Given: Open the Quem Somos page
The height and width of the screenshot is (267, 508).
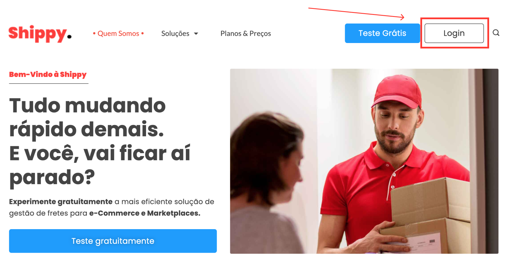Looking at the screenshot, I should (x=118, y=34).
